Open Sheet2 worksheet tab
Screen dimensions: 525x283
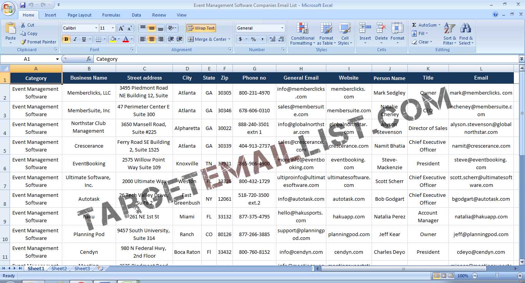point(59,268)
